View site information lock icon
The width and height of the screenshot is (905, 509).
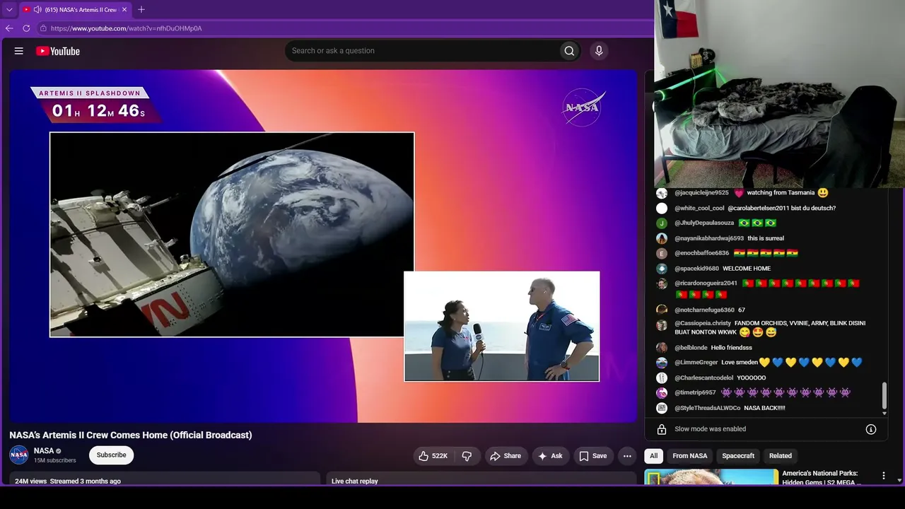click(x=43, y=28)
